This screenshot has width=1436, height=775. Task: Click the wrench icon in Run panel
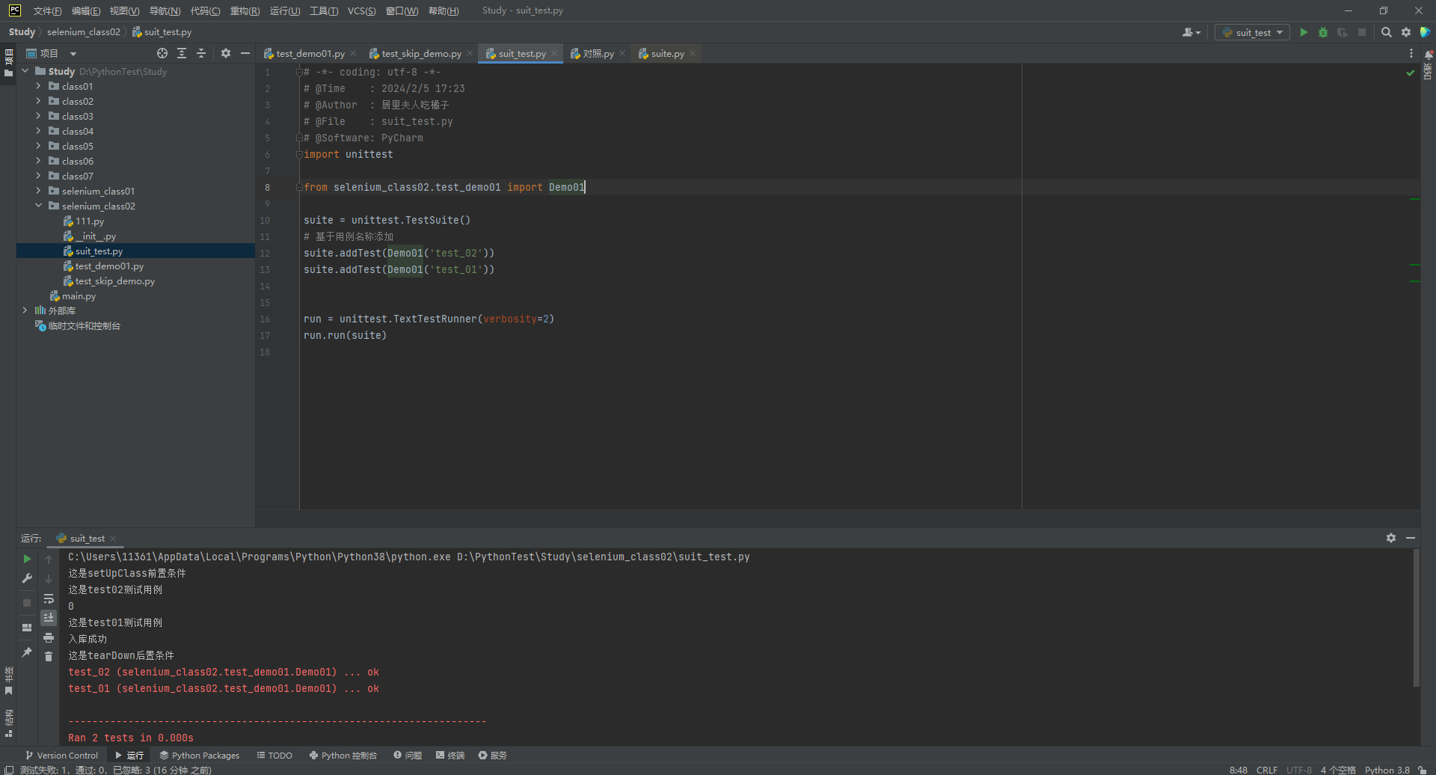(27, 578)
